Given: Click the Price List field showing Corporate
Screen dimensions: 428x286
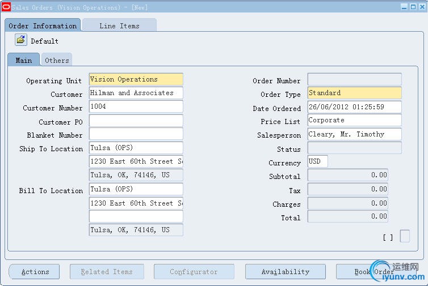Looking at the screenshot, I should coord(355,120).
